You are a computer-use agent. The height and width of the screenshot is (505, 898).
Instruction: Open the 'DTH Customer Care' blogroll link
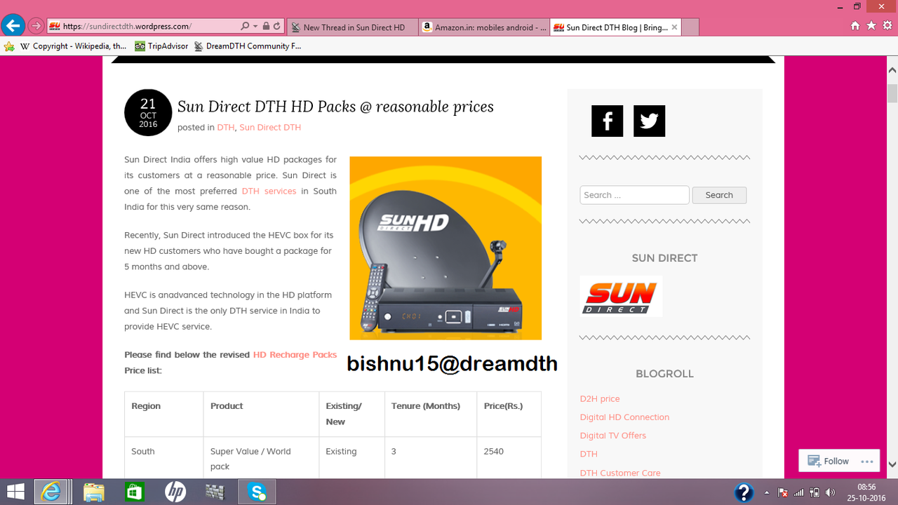pyautogui.click(x=620, y=473)
